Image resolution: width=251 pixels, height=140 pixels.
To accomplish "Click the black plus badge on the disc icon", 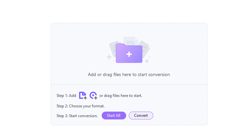I will pos(96,98).
